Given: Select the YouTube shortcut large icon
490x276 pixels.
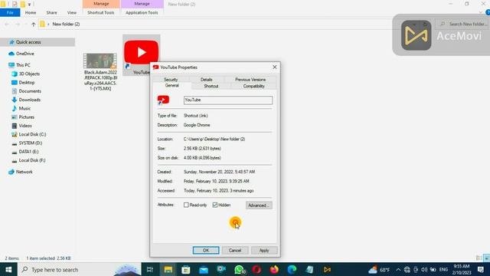Looking at the screenshot, I should click(141, 53).
